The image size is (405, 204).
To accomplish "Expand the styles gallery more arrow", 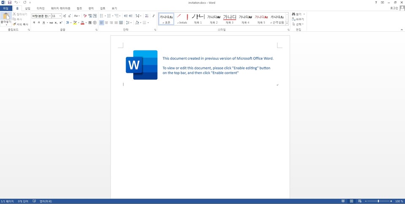I will (x=287, y=24).
